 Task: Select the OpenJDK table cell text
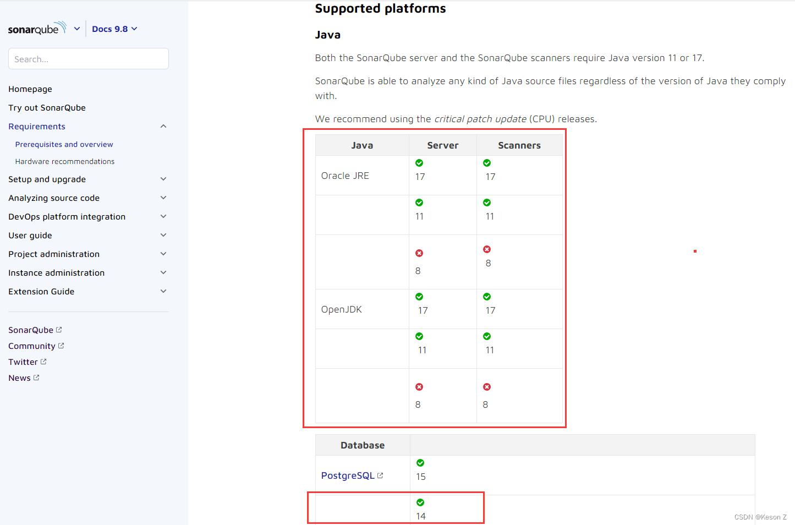pyautogui.click(x=342, y=309)
